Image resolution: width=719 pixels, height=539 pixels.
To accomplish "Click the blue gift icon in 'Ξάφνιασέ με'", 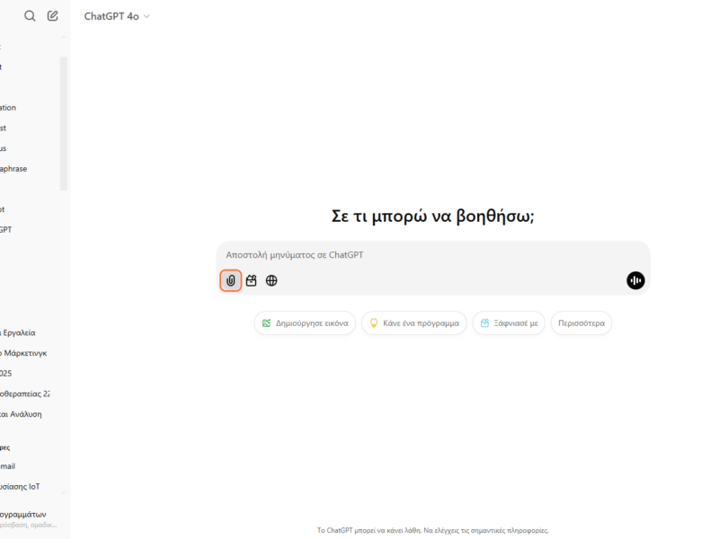I will pos(484,323).
